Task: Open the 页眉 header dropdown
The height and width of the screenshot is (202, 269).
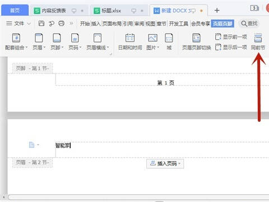Action: [39, 42]
